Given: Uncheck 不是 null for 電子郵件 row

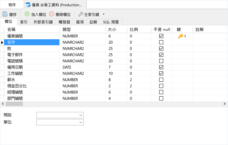Looking at the screenshot, I should point(161,55).
